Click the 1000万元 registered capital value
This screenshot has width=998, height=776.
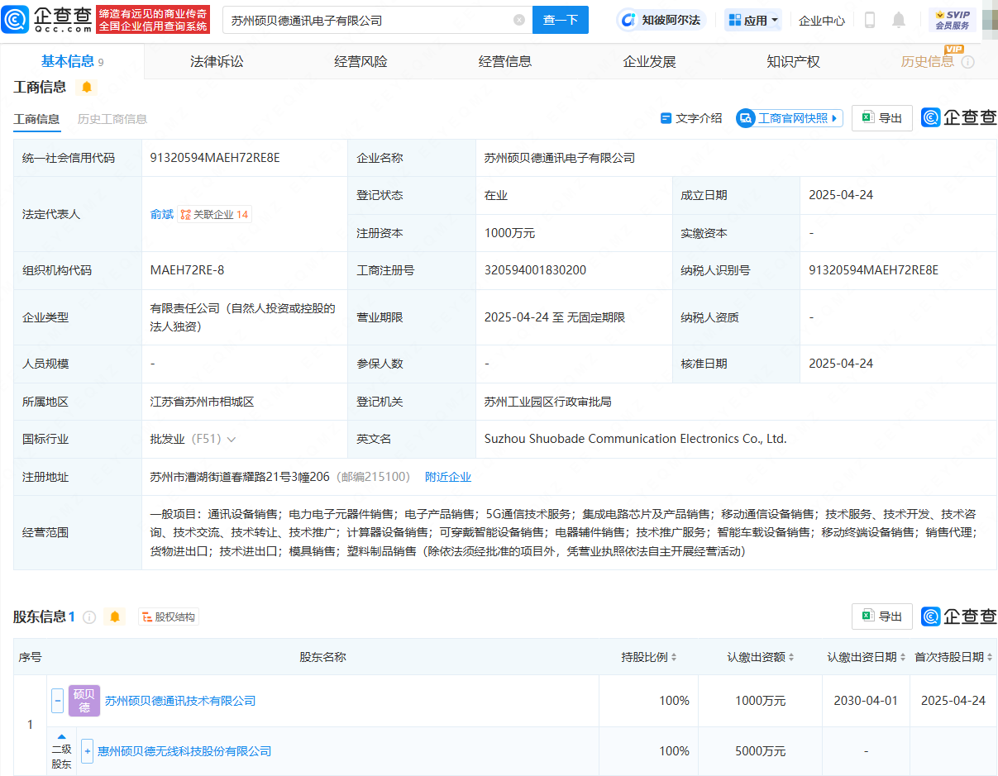point(510,233)
